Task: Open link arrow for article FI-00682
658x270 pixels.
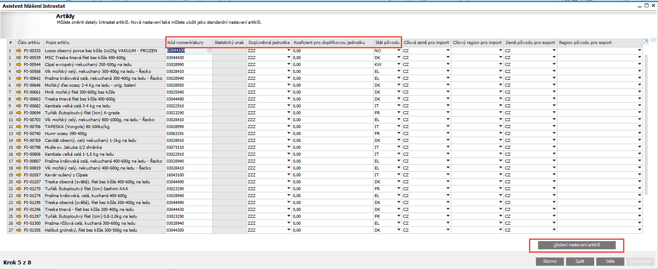Action: (19, 106)
